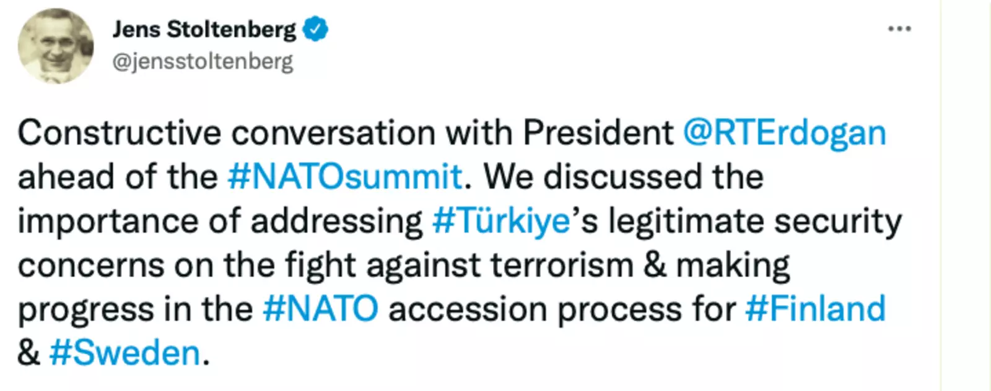
Task: Open the @RTErdogan mention
Action: (x=784, y=132)
